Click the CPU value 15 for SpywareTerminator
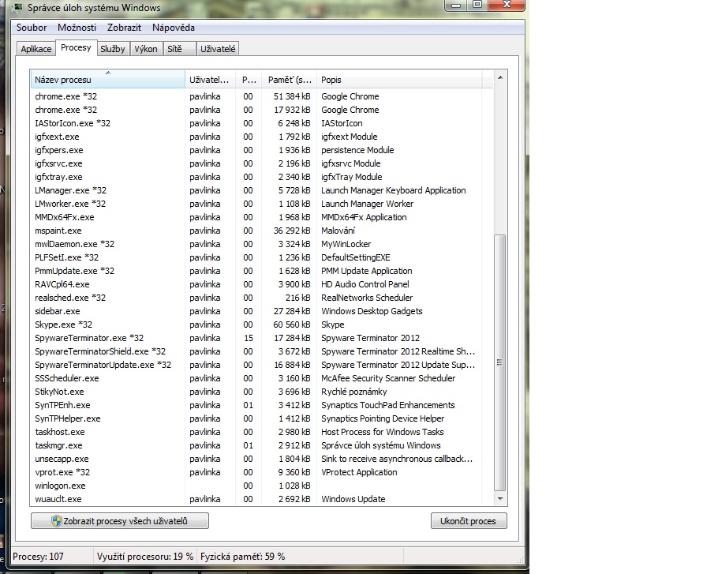 pyautogui.click(x=249, y=338)
